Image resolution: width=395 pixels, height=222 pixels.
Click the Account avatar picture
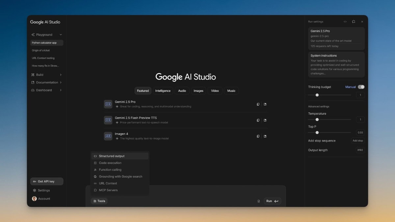pos(34,199)
